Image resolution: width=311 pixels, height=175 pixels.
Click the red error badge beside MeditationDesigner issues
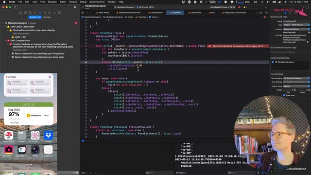coord(76,23)
